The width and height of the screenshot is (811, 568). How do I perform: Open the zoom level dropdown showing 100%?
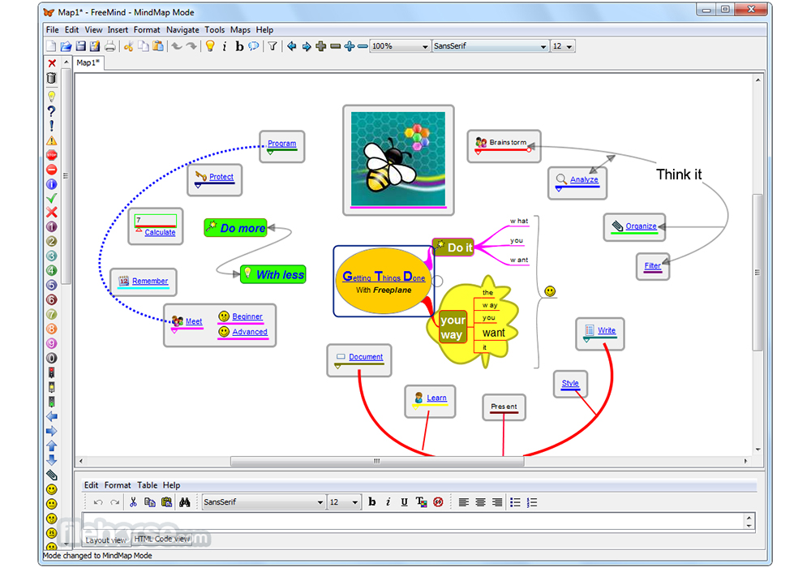(425, 46)
